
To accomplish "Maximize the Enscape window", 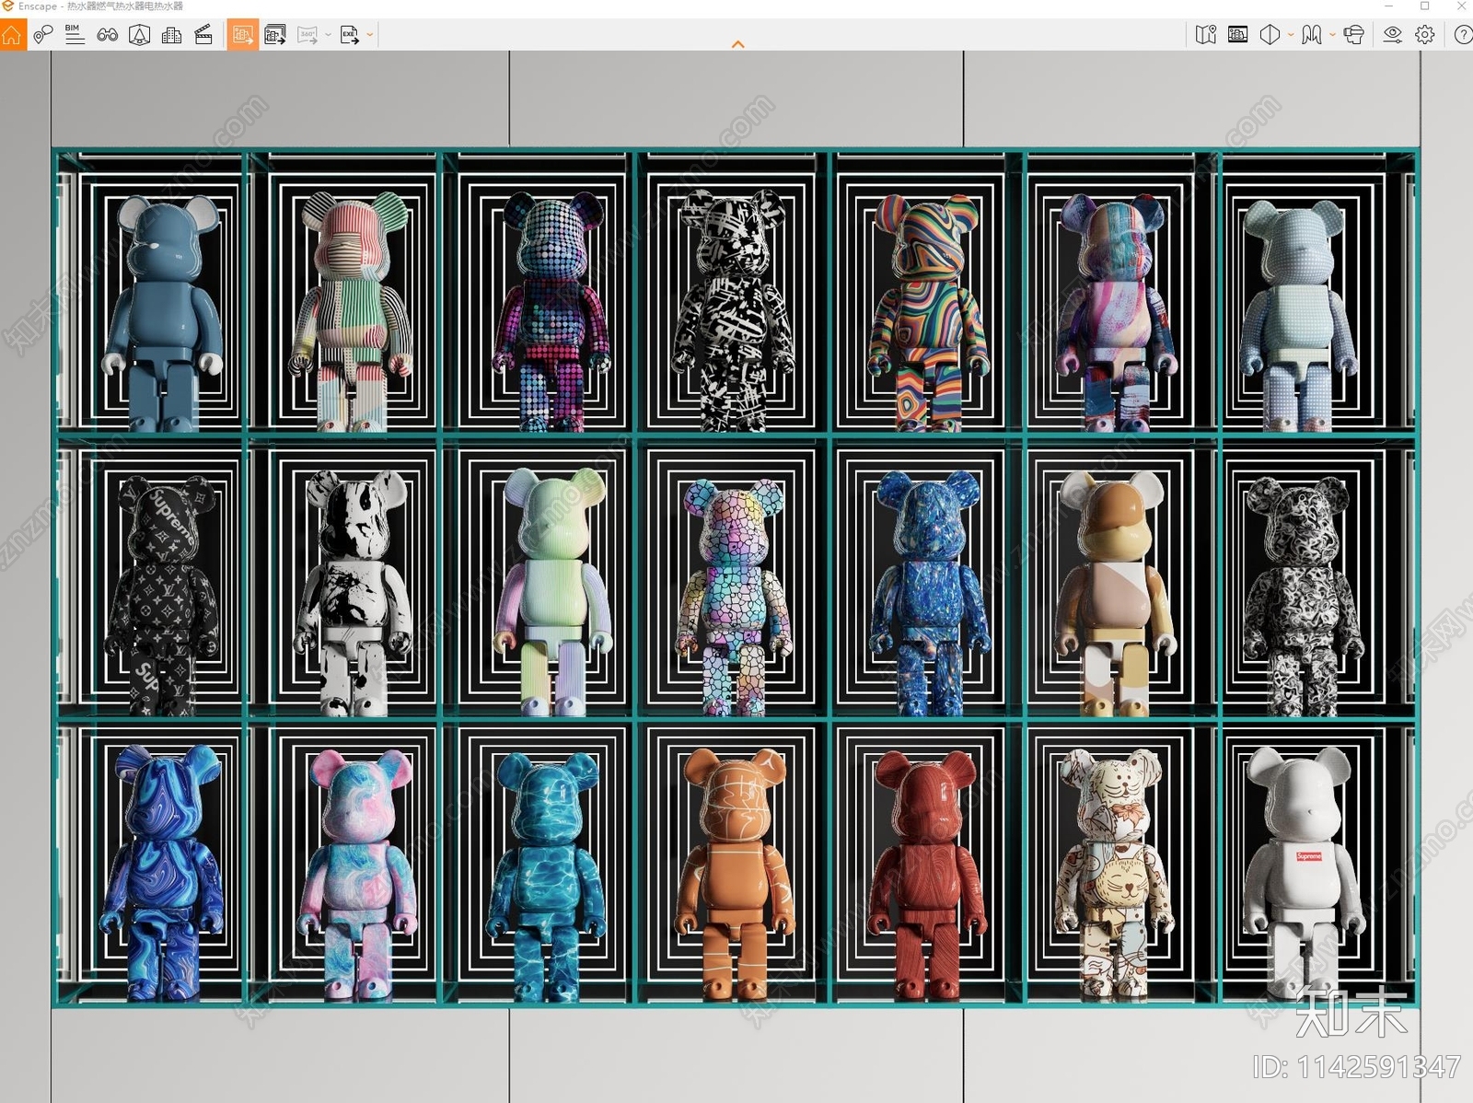I will tap(1424, 6).
